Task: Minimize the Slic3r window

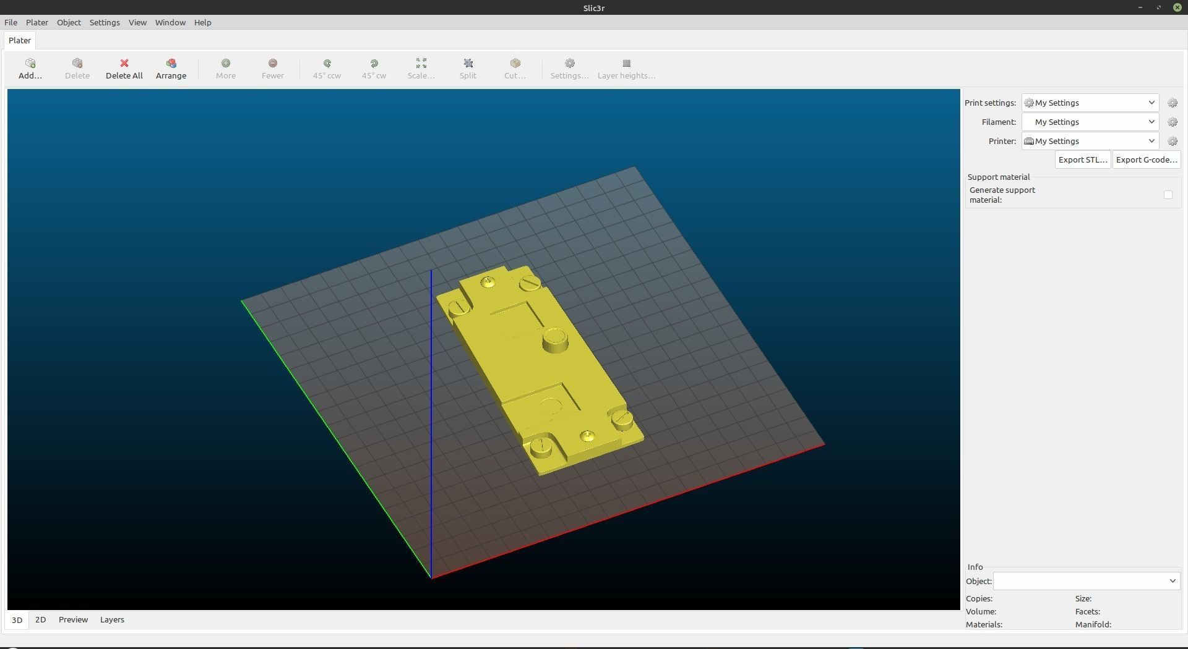Action: pyautogui.click(x=1140, y=7)
